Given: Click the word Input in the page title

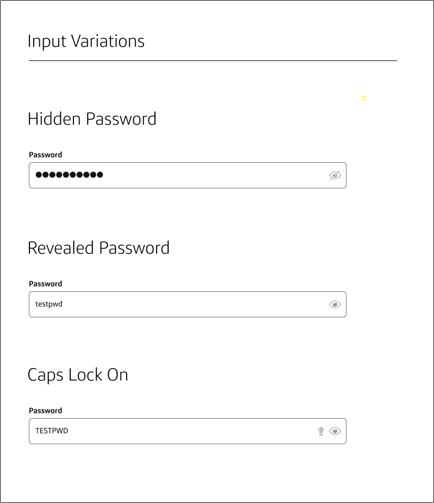Looking at the screenshot, I should pos(47,41).
